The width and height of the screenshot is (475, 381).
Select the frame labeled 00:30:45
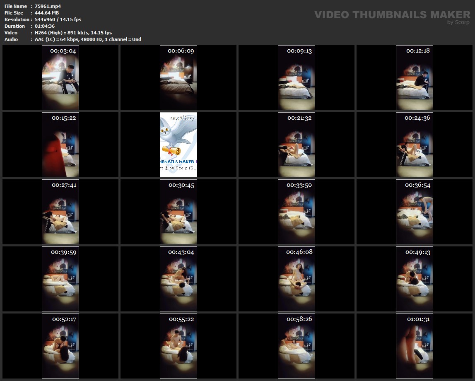coord(178,212)
